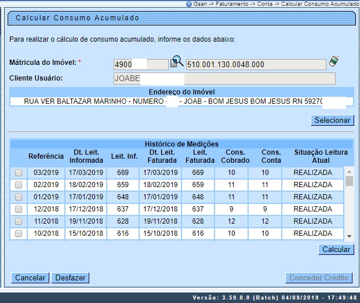Click the scroll-up arrow of the measurement history
This screenshot has width=360, height=303.
(349, 171)
